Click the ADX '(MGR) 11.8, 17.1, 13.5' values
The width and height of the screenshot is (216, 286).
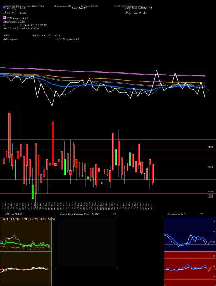[x=46, y=36]
